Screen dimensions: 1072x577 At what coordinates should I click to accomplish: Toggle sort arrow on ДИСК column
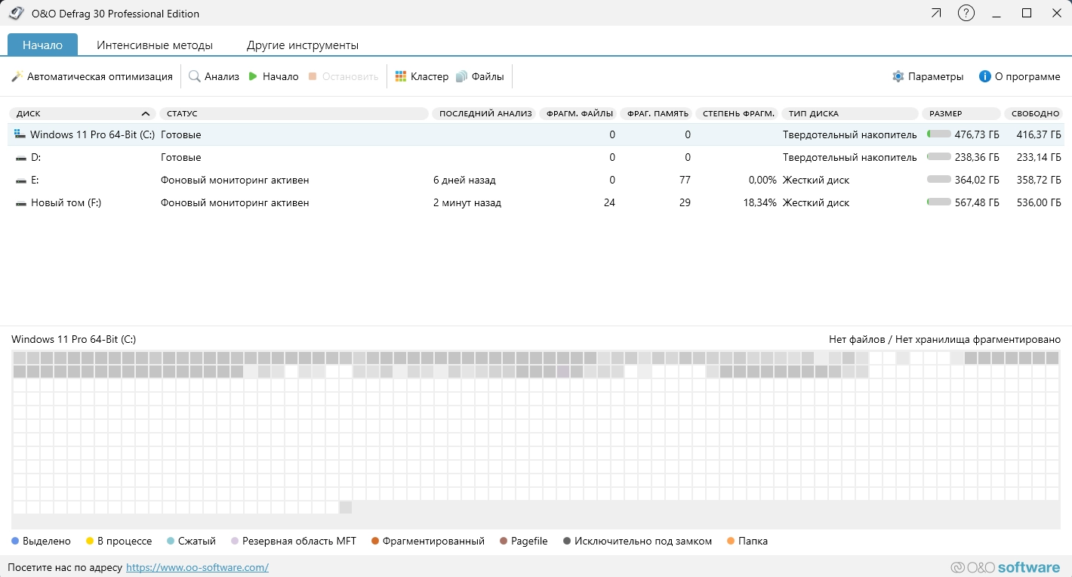(x=146, y=113)
